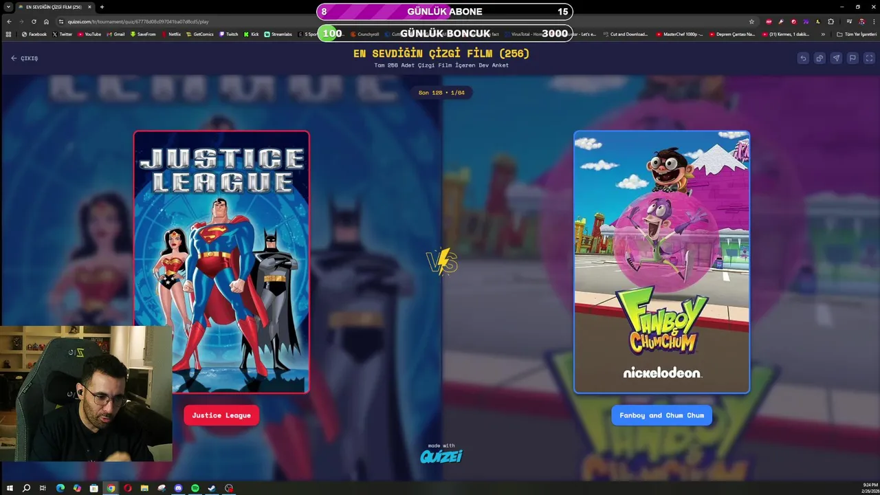Viewport: 880px width, 495px height.
Task: Open the tab search dropdown arrow
Action: 8,7
